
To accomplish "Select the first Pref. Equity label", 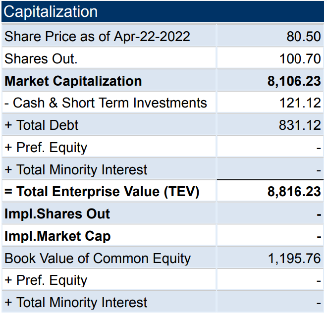I will tap(46, 148).
